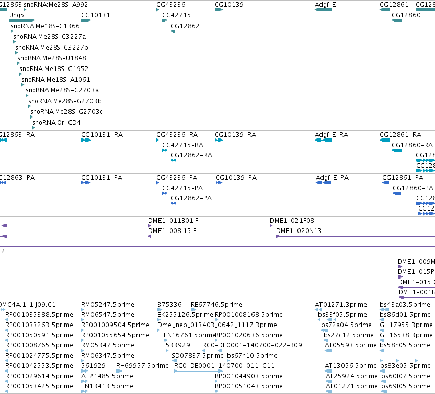Viewport: 435px width, 394px height.
Task: Select the CG10139-PA protein feature
Action: point(219,183)
